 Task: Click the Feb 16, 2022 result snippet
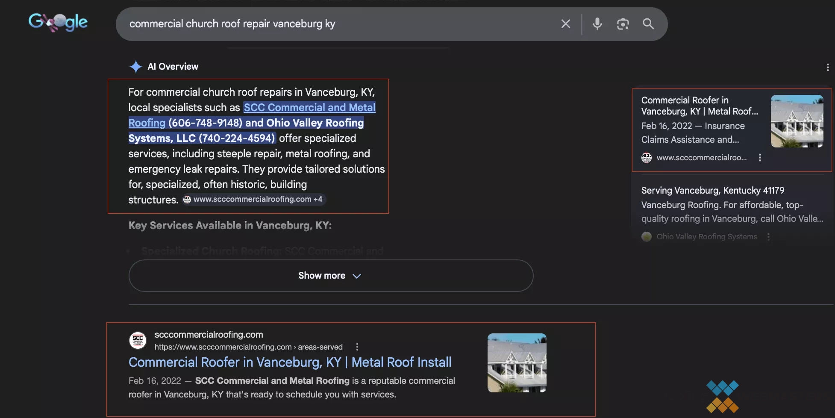[x=291, y=388]
